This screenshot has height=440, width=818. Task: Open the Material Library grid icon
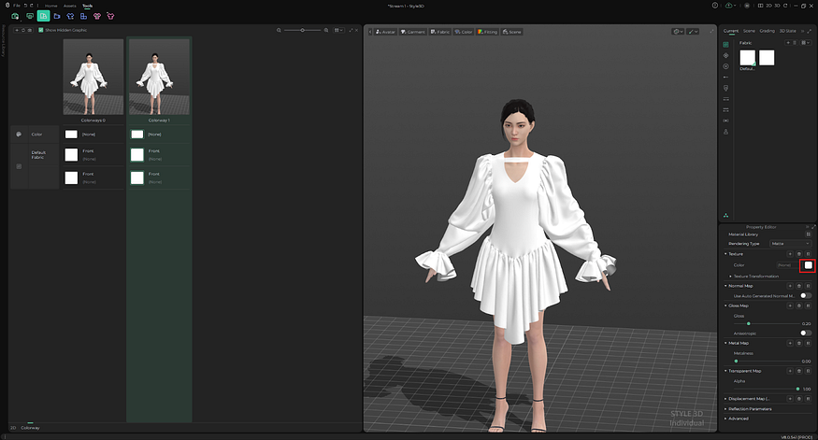[809, 234]
